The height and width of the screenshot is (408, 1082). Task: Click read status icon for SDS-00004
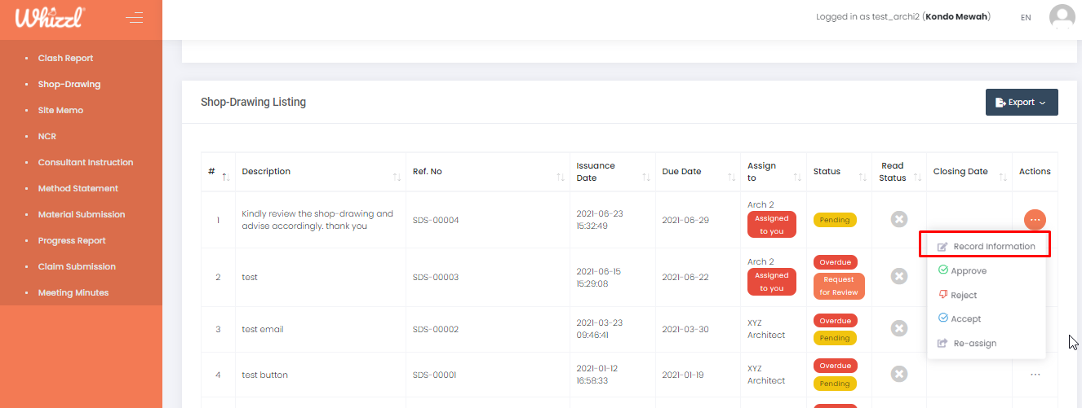click(x=898, y=219)
